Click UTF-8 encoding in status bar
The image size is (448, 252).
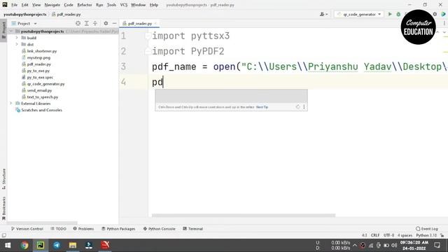click(388, 235)
